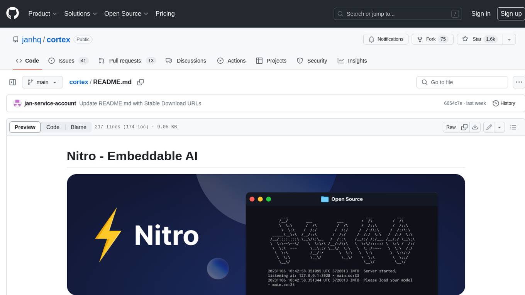
Task: Open star lists dropdown arrow
Action: click(509, 39)
